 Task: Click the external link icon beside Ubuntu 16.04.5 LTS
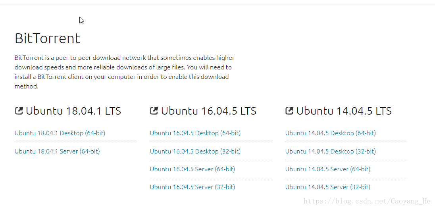[154, 111]
